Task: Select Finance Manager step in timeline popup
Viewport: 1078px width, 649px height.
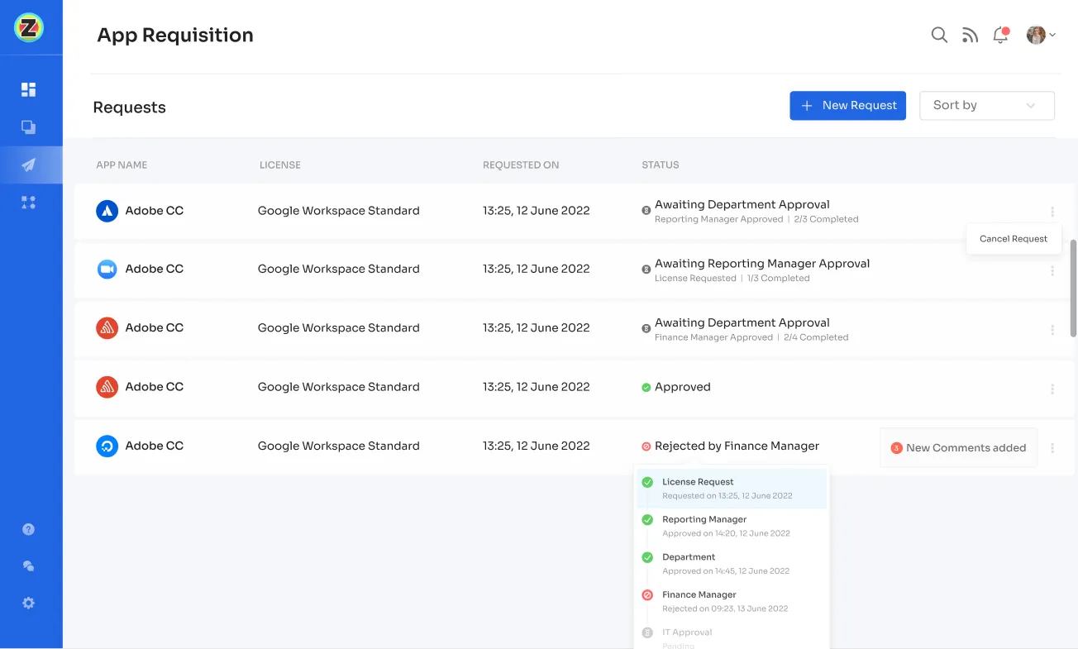Action: [x=732, y=601]
